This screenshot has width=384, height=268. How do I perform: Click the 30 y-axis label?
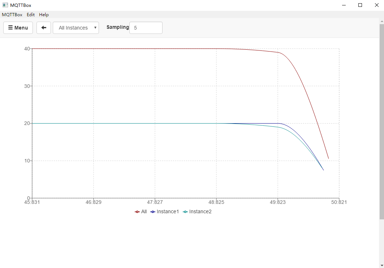click(27, 86)
